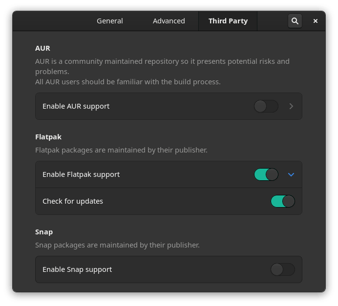Close the preferences window
The width and height of the screenshot is (338, 306).
point(316,21)
